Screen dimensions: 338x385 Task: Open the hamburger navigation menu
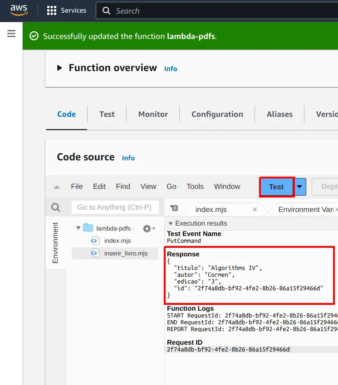[x=11, y=34]
